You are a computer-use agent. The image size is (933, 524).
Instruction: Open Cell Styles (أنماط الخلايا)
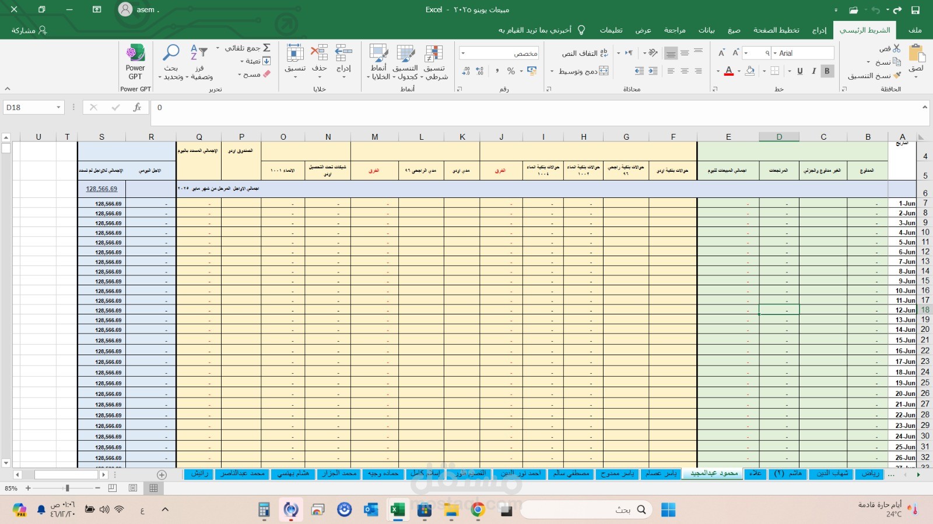point(378,62)
